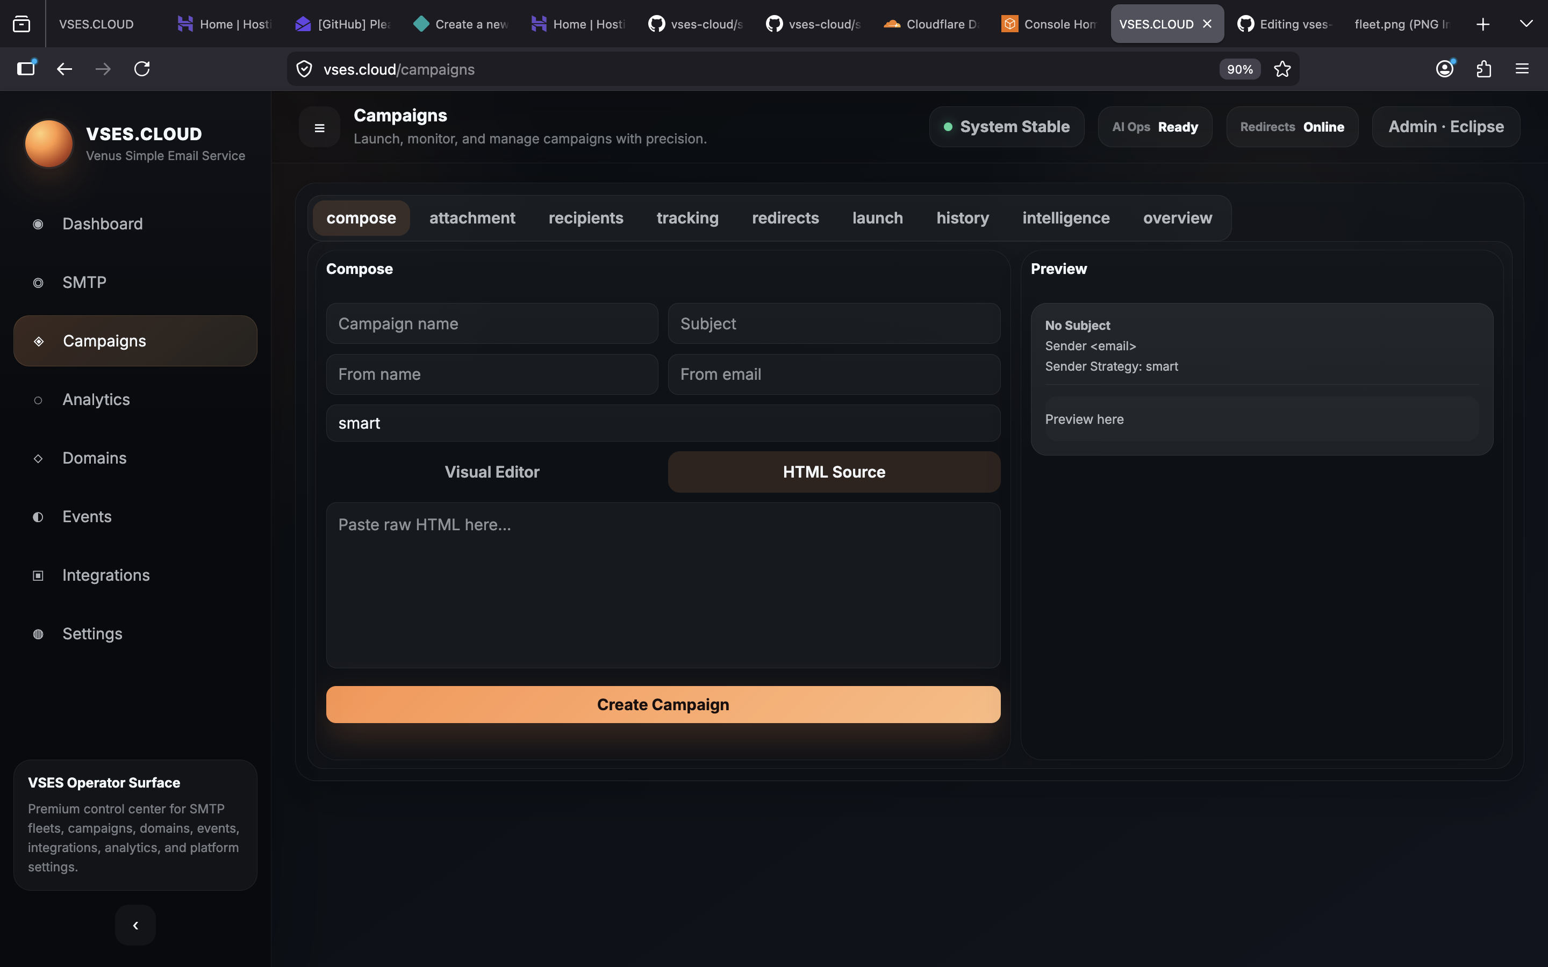Click into the Subject input
The width and height of the screenshot is (1548, 967).
click(x=834, y=323)
